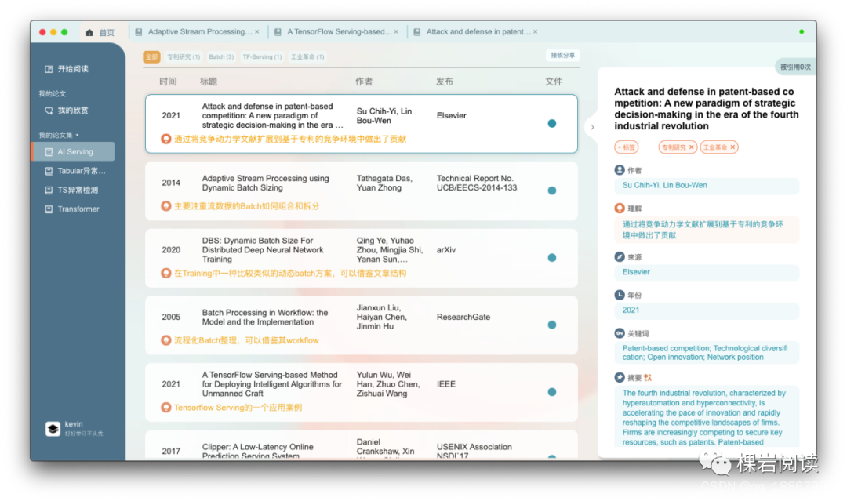The image size is (847, 501).
Task: Click the keywords (关键词) icon
Action: click(620, 334)
